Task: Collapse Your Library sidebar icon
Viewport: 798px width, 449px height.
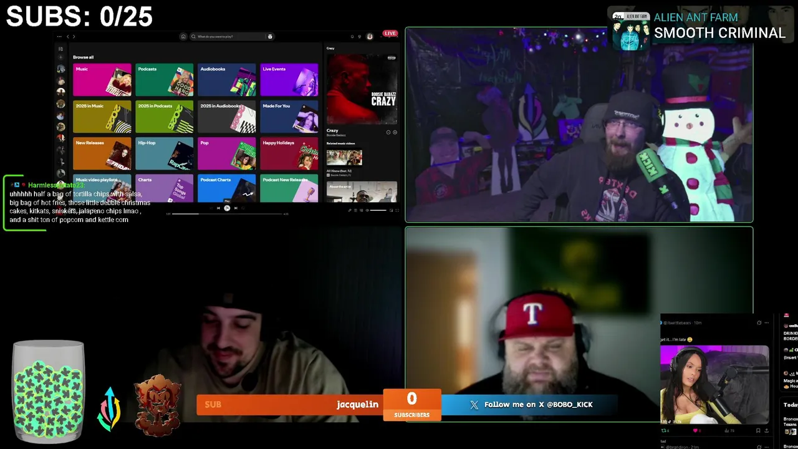Action: [60, 49]
